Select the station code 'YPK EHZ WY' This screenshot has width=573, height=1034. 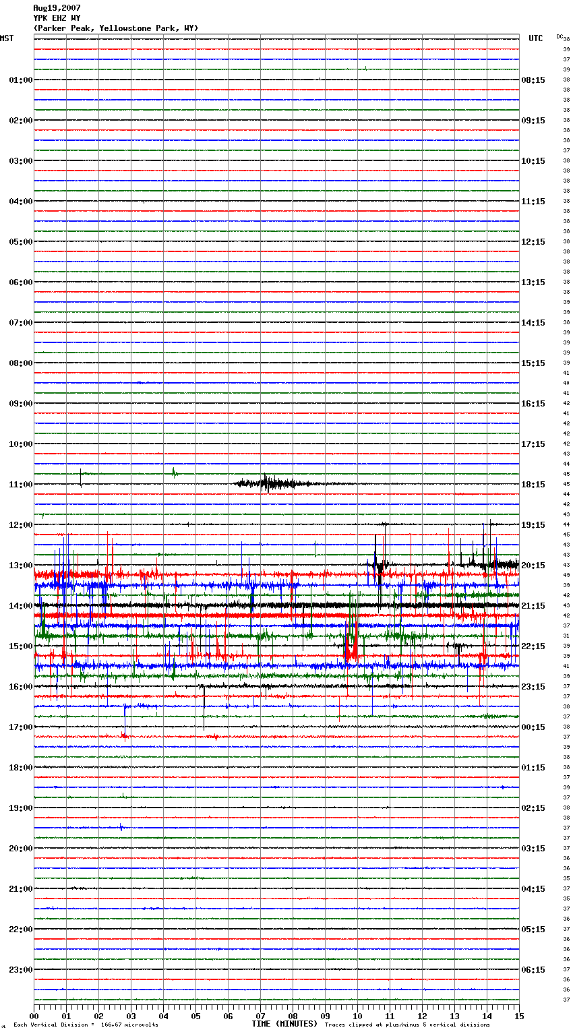pyautogui.click(x=57, y=18)
